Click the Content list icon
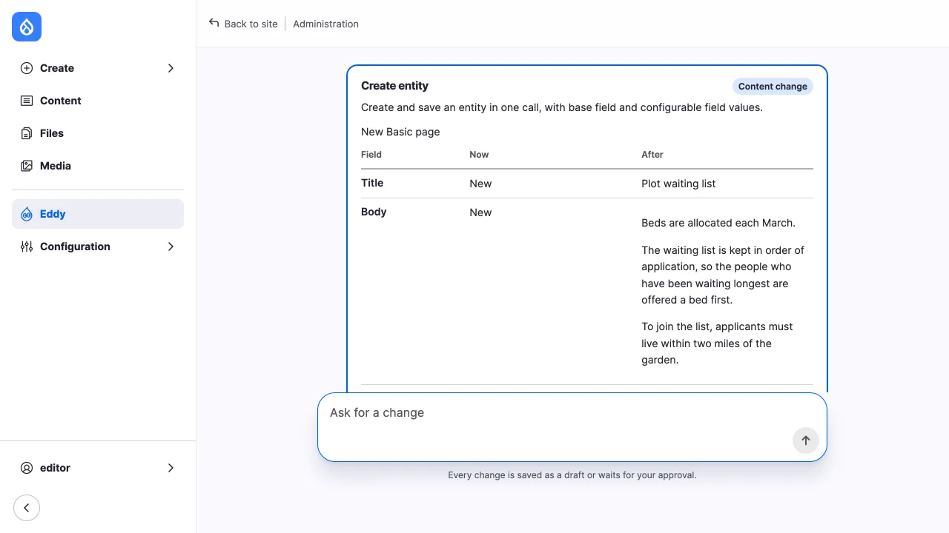This screenshot has width=949, height=533. point(27,101)
